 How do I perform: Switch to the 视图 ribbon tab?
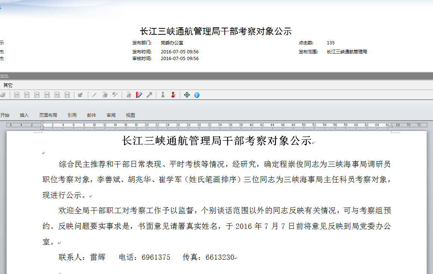(x=130, y=115)
